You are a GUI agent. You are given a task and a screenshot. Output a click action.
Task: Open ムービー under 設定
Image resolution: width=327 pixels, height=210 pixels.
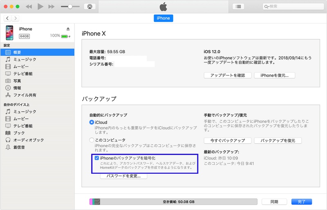(37, 66)
